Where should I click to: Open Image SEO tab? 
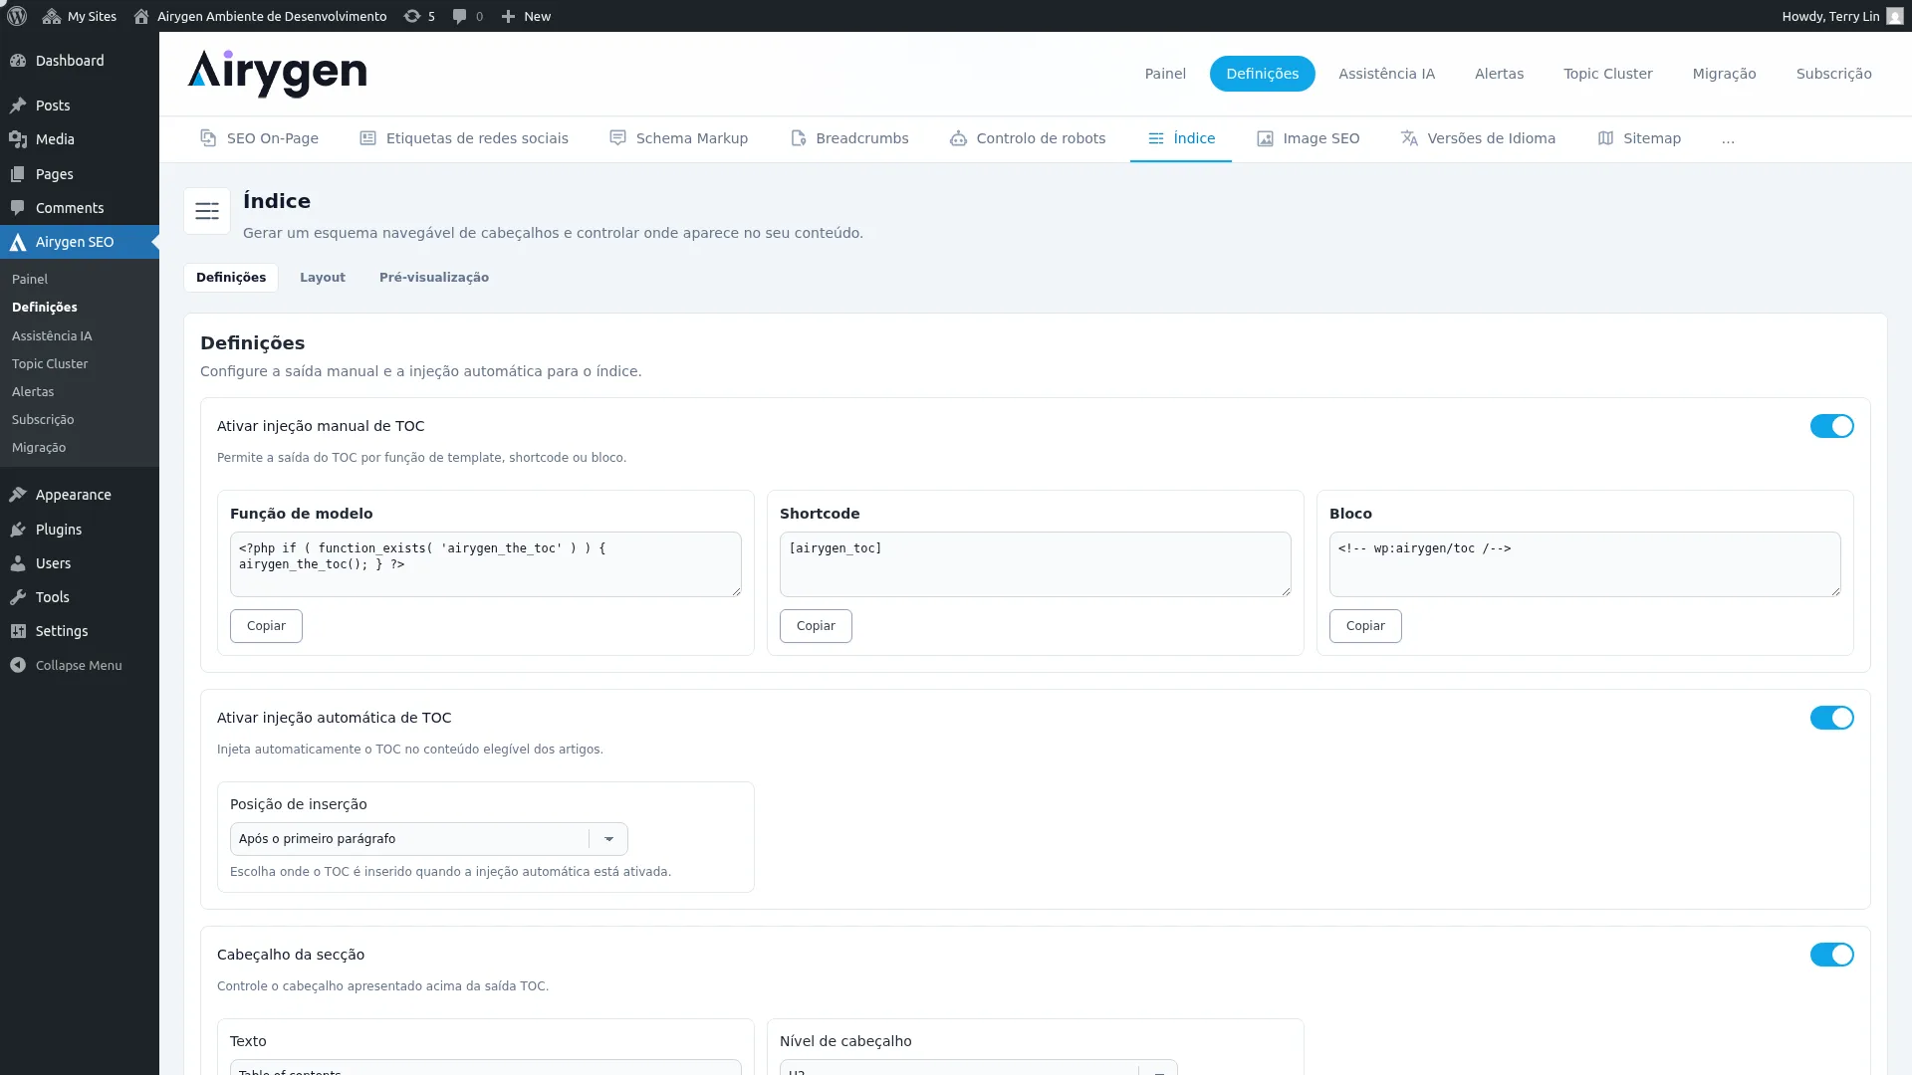pos(1309,138)
